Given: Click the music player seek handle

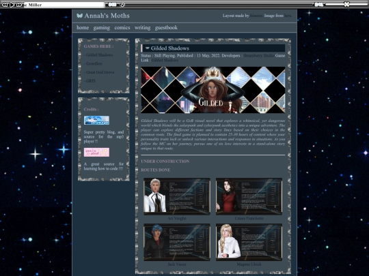Looking at the screenshot, I should click(122, 5).
